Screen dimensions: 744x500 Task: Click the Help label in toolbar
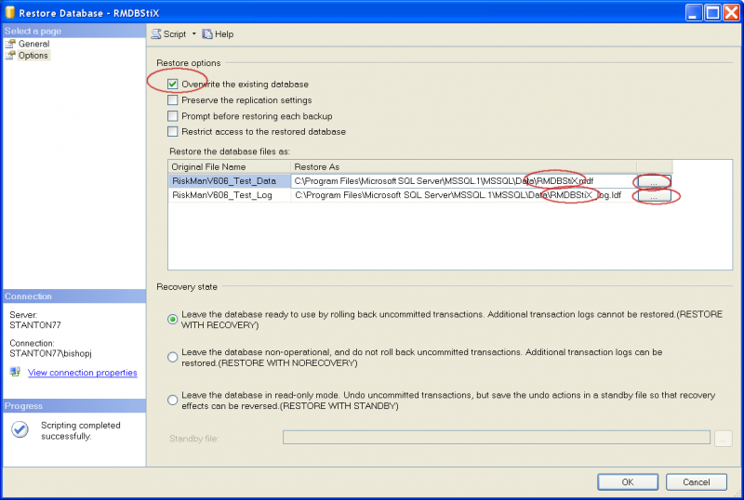click(x=224, y=34)
